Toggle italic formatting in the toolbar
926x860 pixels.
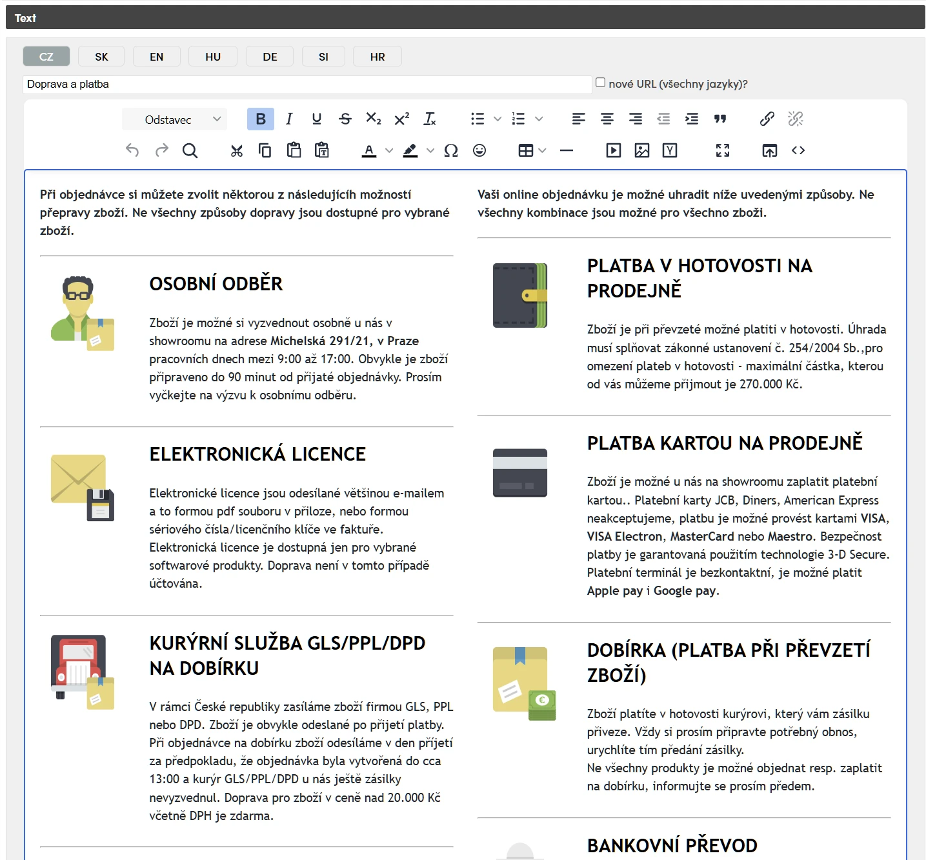[289, 119]
